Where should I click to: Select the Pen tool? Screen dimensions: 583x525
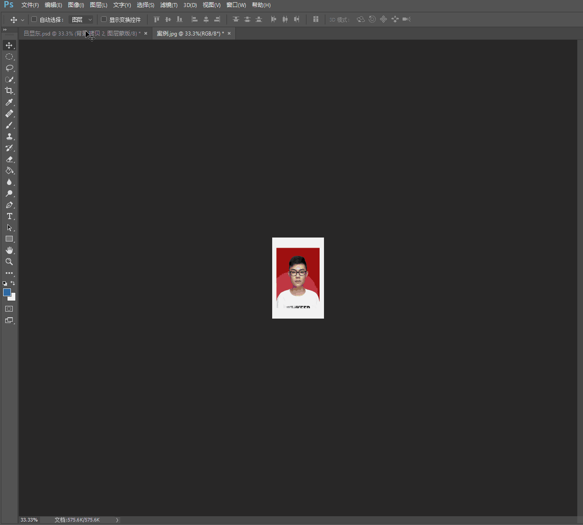[x=9, y=205]
